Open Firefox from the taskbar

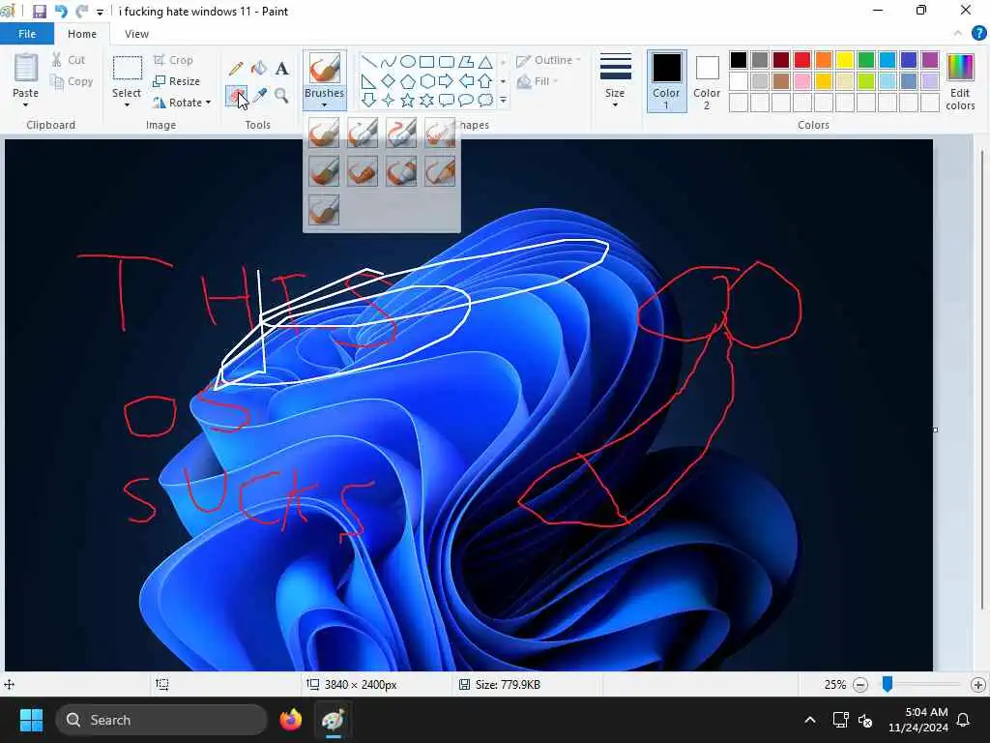291,720
